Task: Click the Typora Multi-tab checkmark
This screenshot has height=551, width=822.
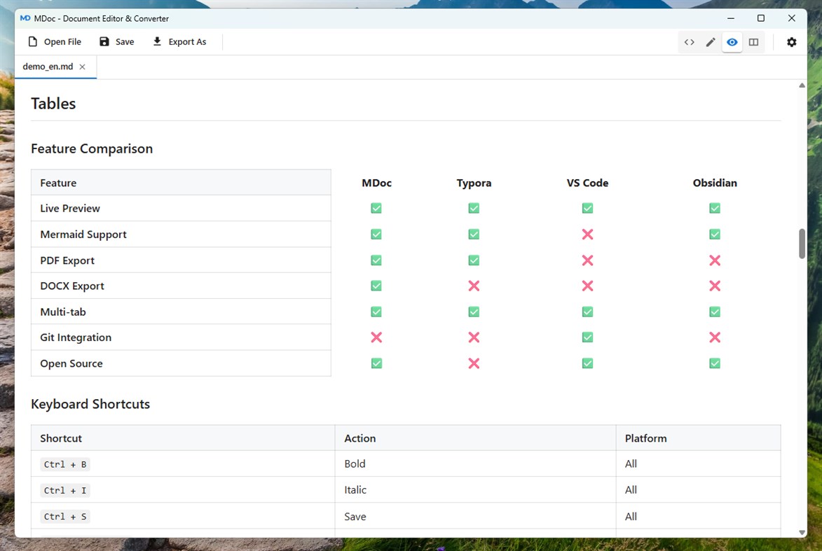Action: (x=474, y=312)
